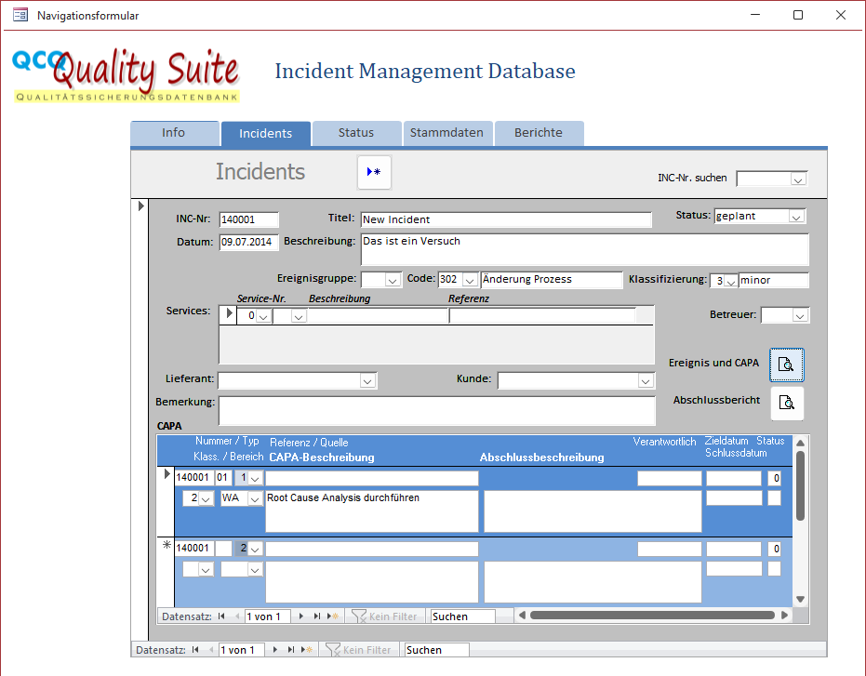Expand the Lieferant combo box
This screenshot has height=676, width=866.
tap(367, 380)
